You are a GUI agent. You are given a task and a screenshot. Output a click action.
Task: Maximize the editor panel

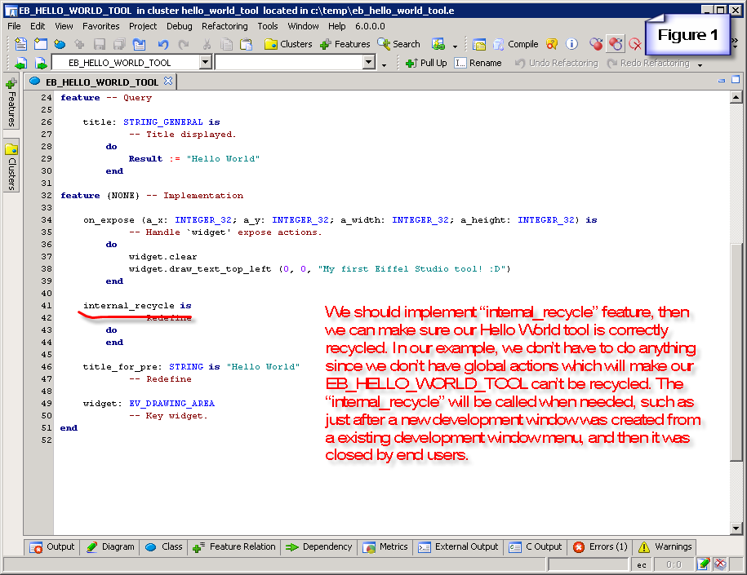pos(736,79)
